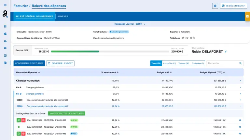Edit client validator Robin DELAFORÊT with pencil
Screen dimensions: 250x140
pyautogui.click(x=226, y=52)
